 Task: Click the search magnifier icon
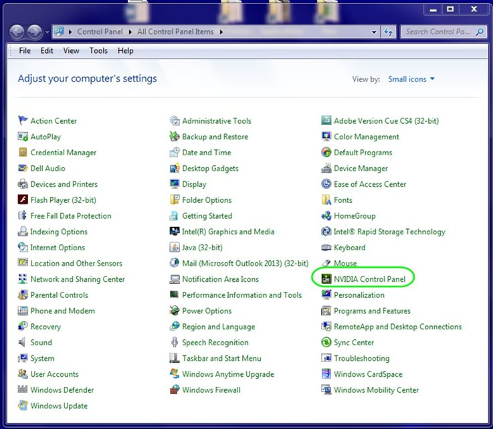tap(480, 32)
